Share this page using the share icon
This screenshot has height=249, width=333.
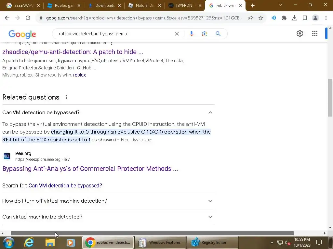click(250, 18)
